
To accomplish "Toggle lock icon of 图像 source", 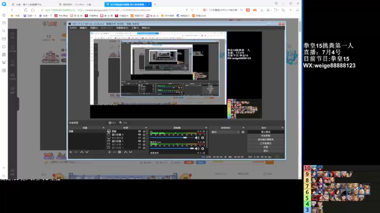I will [x=144, y=132].
